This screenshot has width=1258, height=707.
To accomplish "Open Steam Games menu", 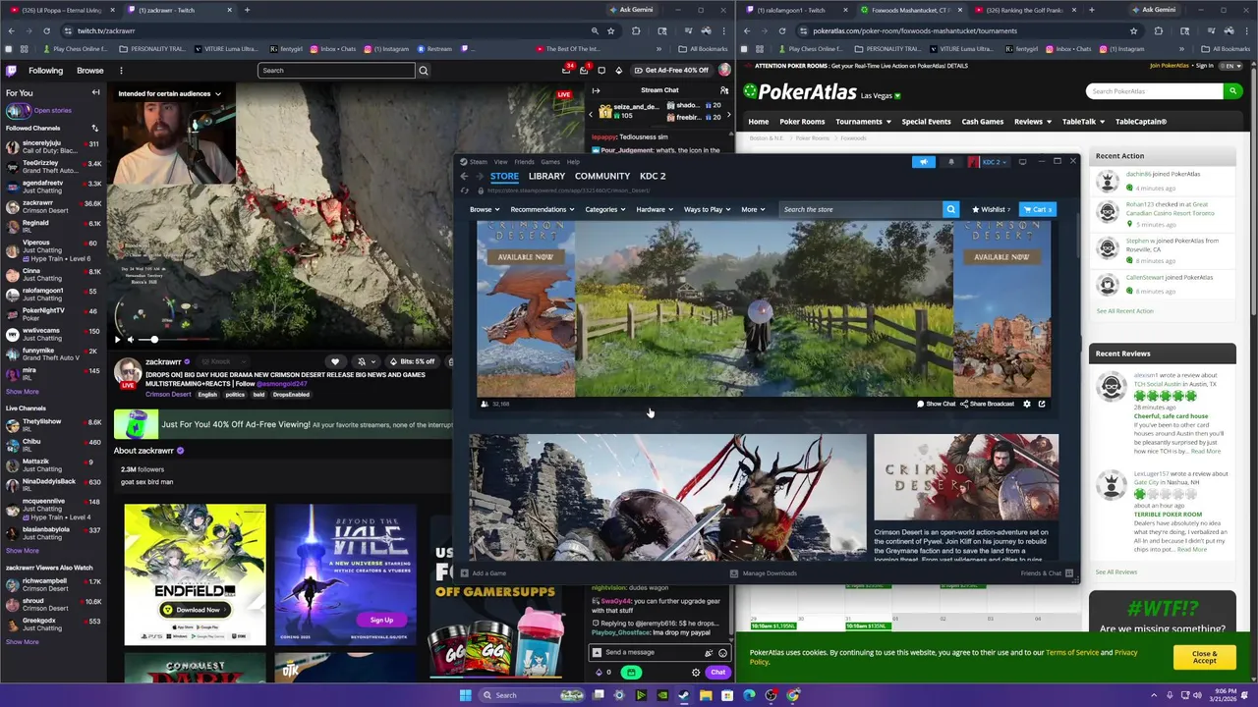I will pos(550,162).
